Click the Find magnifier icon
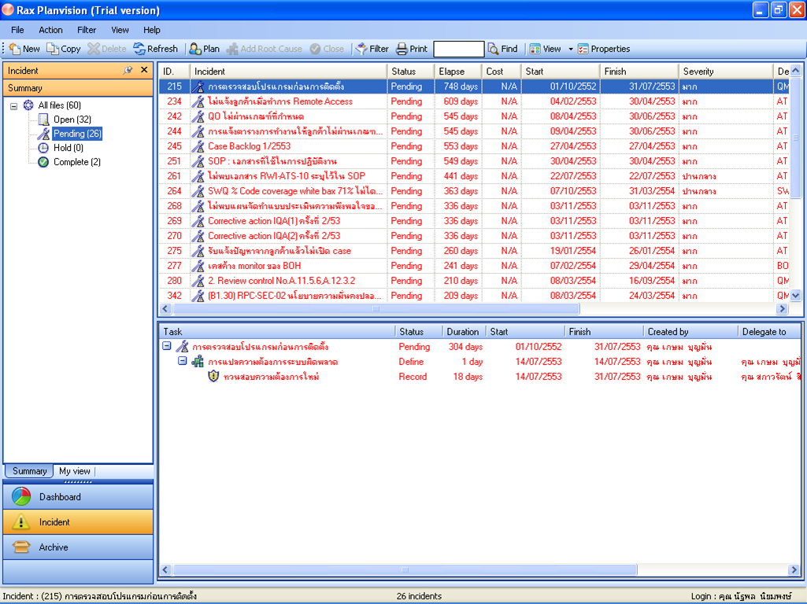807x604 pixels. [493, 49]
